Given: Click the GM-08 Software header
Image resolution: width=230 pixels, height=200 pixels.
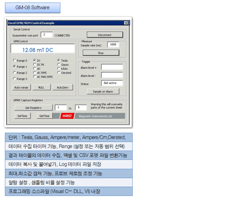Looking at the screenshot, I should click(32, 8).
